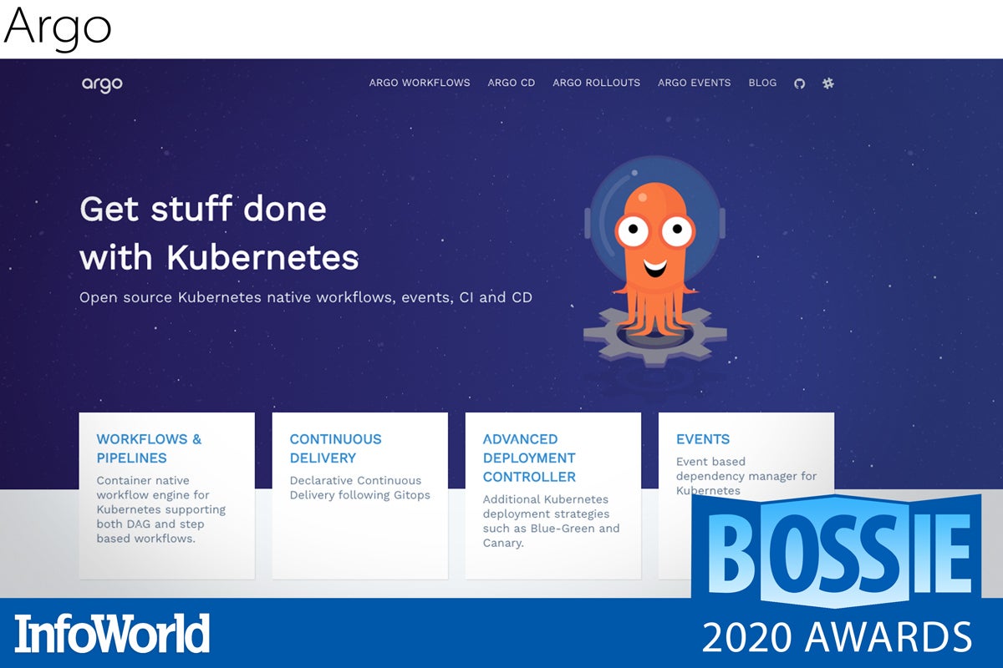
Task: Open the Continuous Delivery card heading
Action: pos(335,448)
